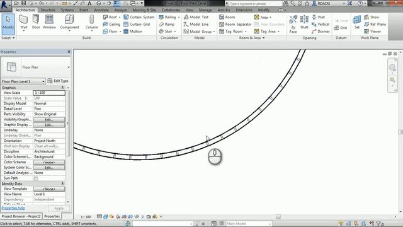Open the Manage ribbon tab
Screen dimensions: 403x227
coord(205,10)
